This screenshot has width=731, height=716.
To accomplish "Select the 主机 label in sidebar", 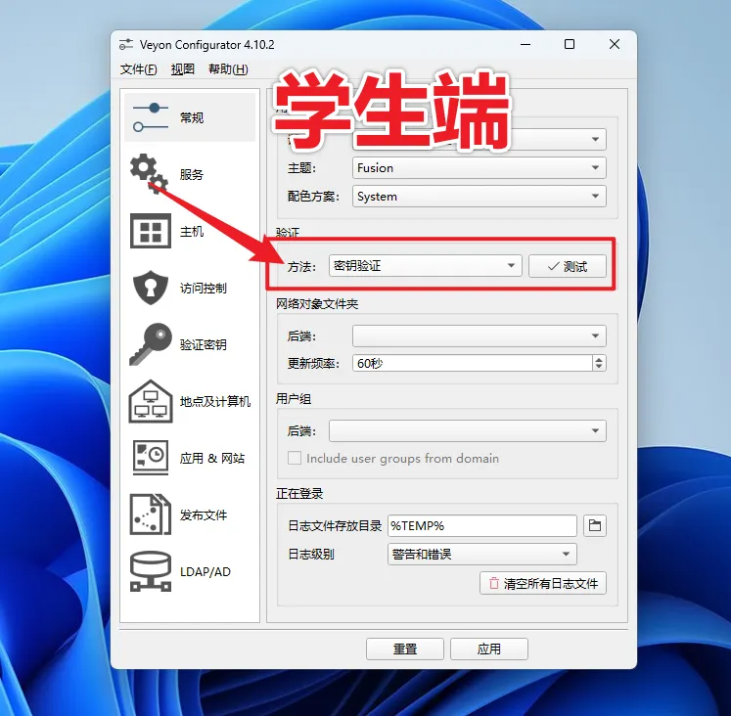I will click(x=192, y=232).
